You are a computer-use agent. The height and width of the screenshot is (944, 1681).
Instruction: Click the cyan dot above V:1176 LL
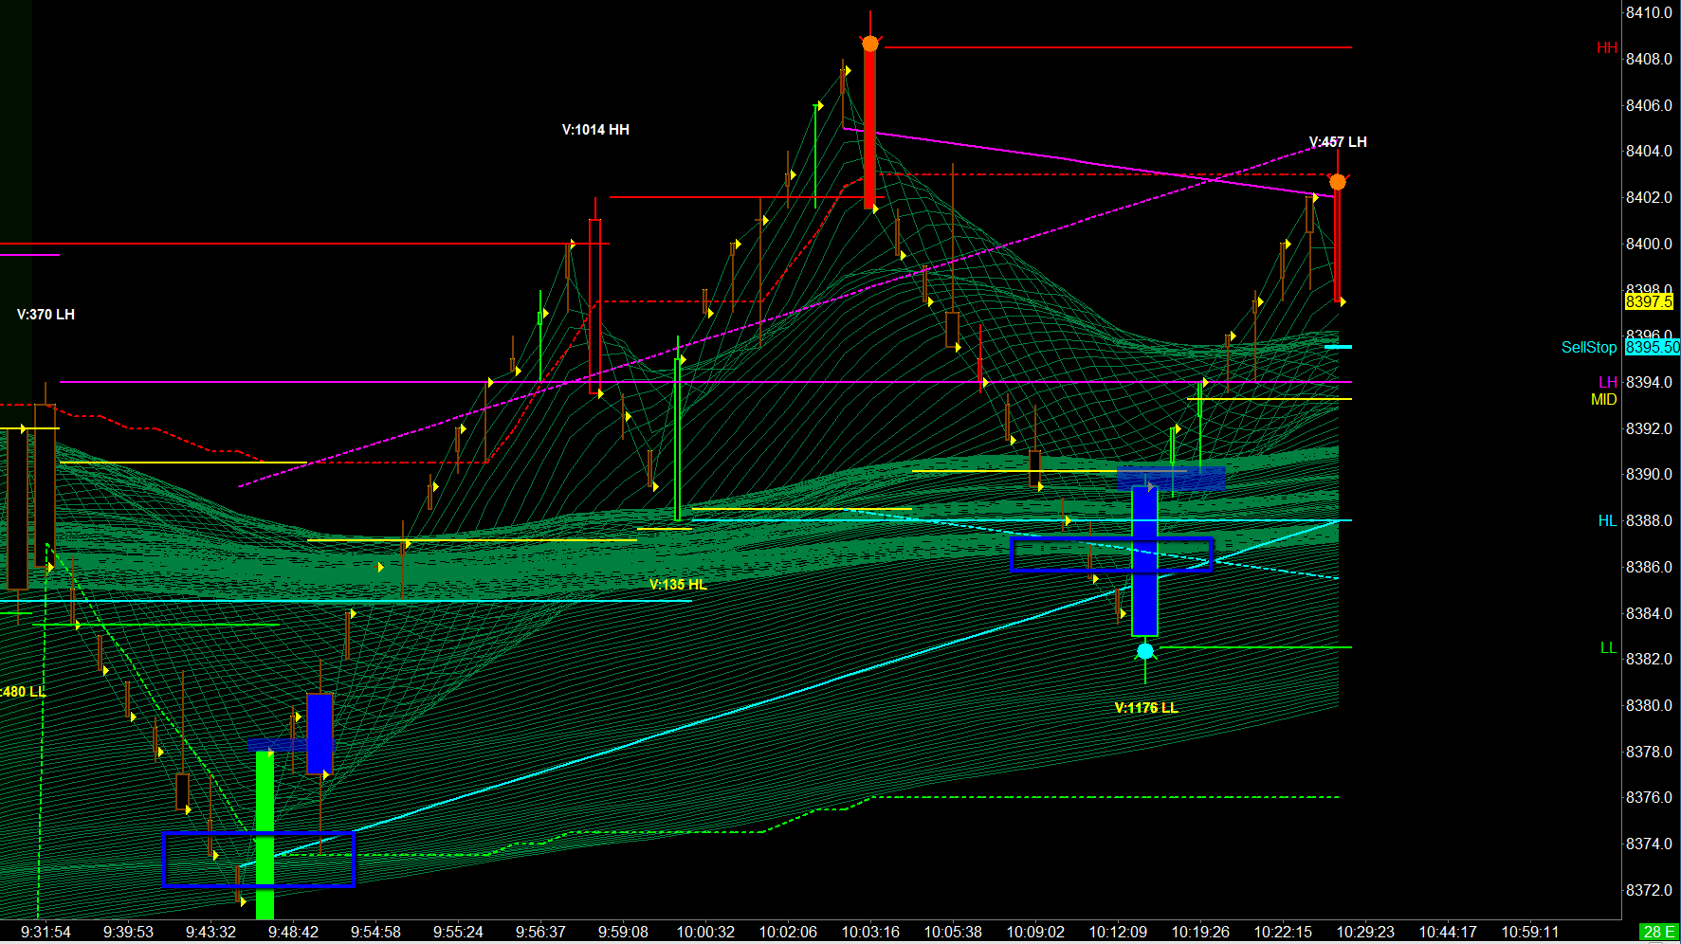pos(1145,651)
